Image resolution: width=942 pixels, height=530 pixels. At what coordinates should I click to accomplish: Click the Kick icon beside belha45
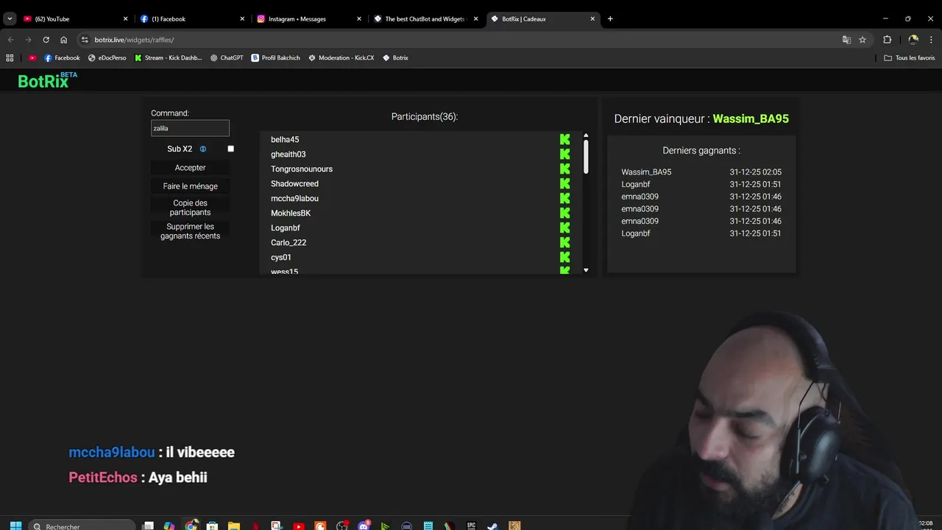(x=564, y=139)
